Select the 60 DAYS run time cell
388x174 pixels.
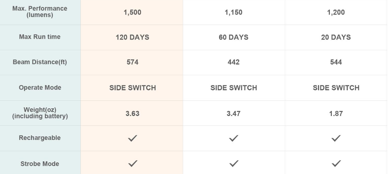point(234,37)
